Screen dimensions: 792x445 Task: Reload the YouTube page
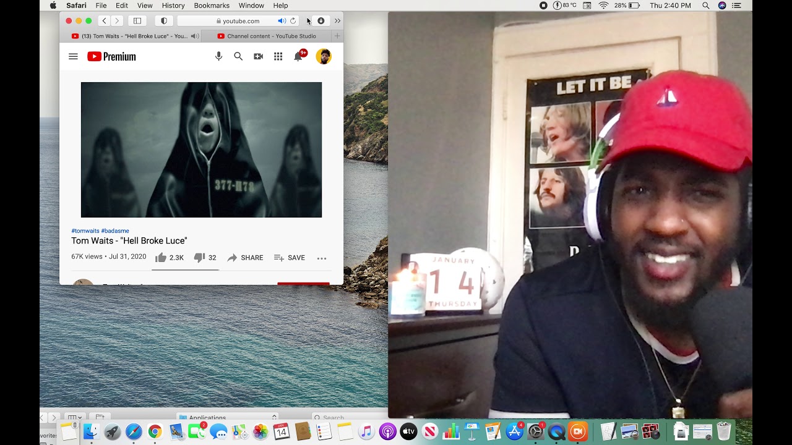(293, 21)
